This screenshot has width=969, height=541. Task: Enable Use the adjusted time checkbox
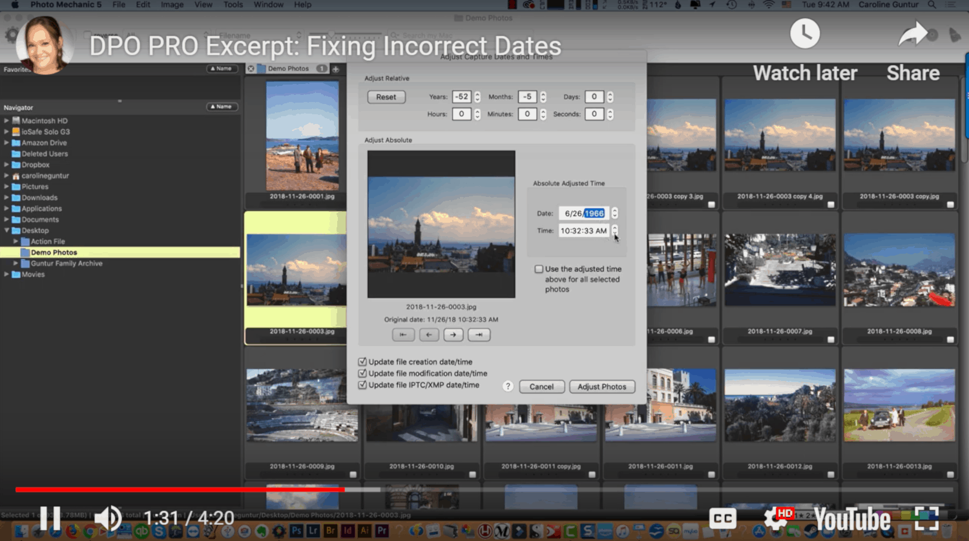539,269
